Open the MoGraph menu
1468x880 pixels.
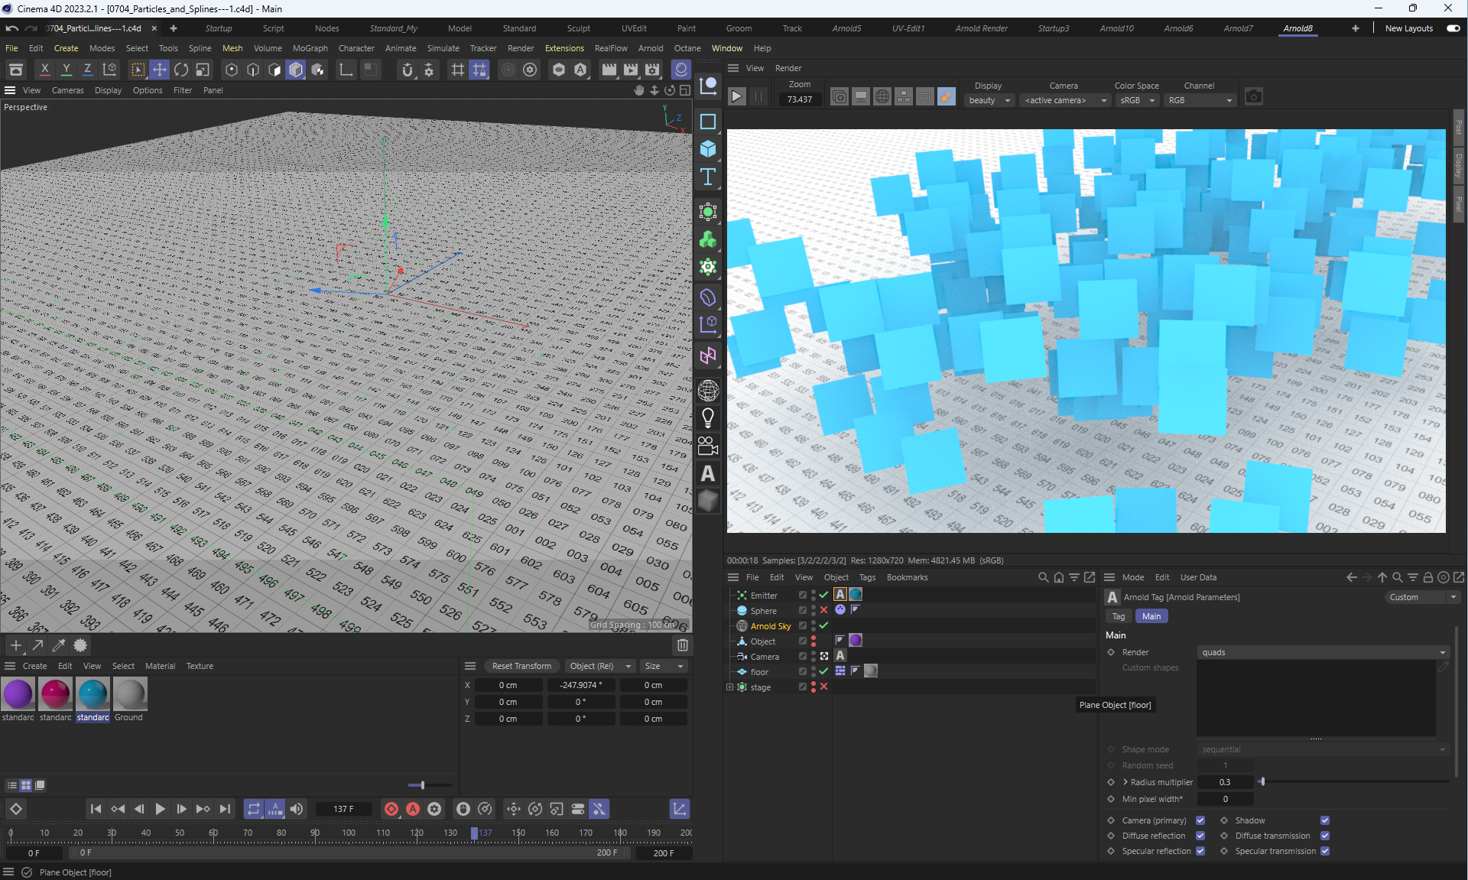310,48
